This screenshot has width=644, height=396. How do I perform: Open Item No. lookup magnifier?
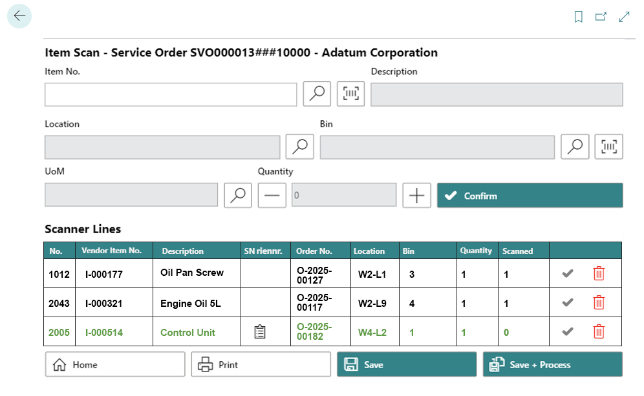pyautogui.click(x=317, y=94)
